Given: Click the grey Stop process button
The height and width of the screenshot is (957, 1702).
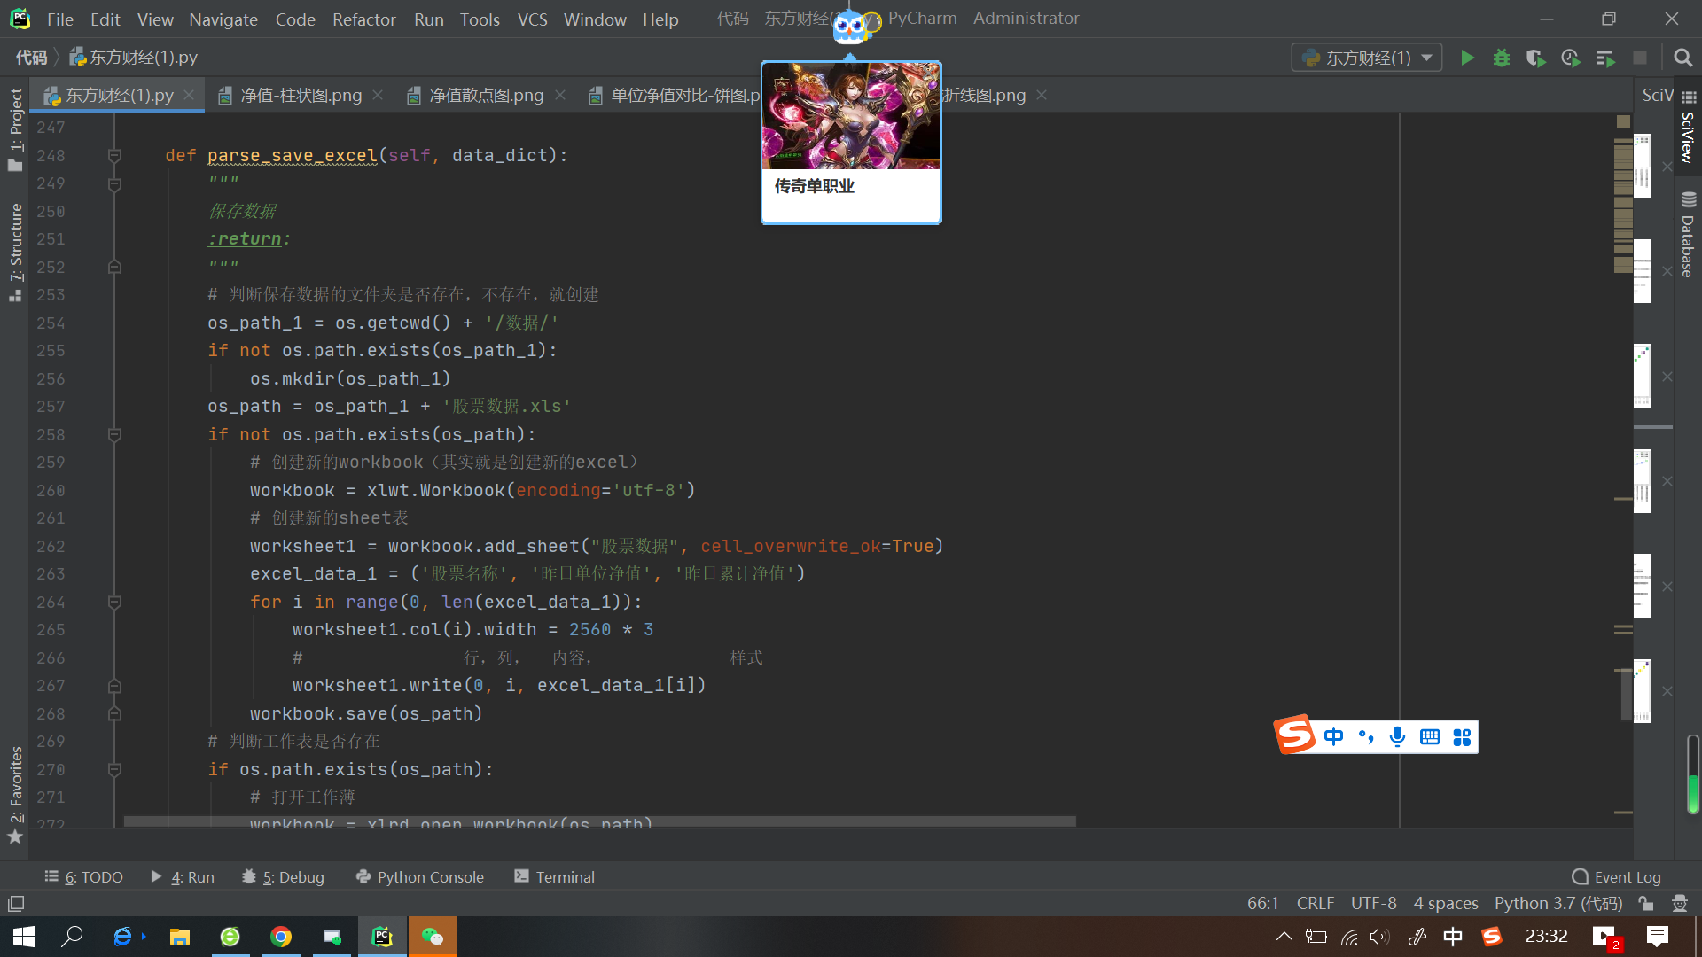Looking at the screenshot, I should 1640,58.
